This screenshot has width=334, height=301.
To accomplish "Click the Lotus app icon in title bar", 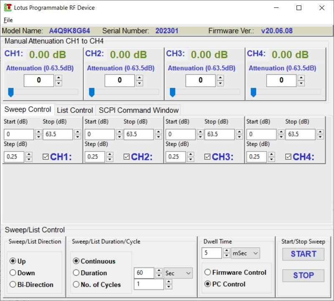I will [8, 8].
